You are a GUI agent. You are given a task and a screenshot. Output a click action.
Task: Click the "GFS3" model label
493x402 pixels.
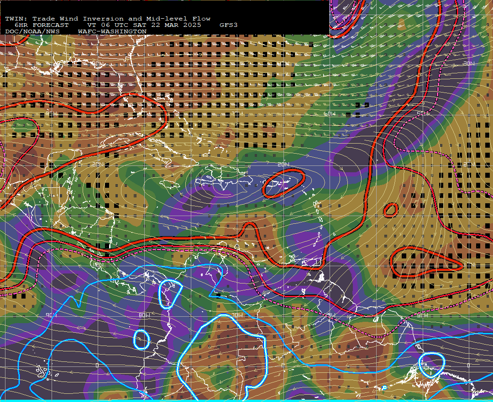tap(228, 25)
